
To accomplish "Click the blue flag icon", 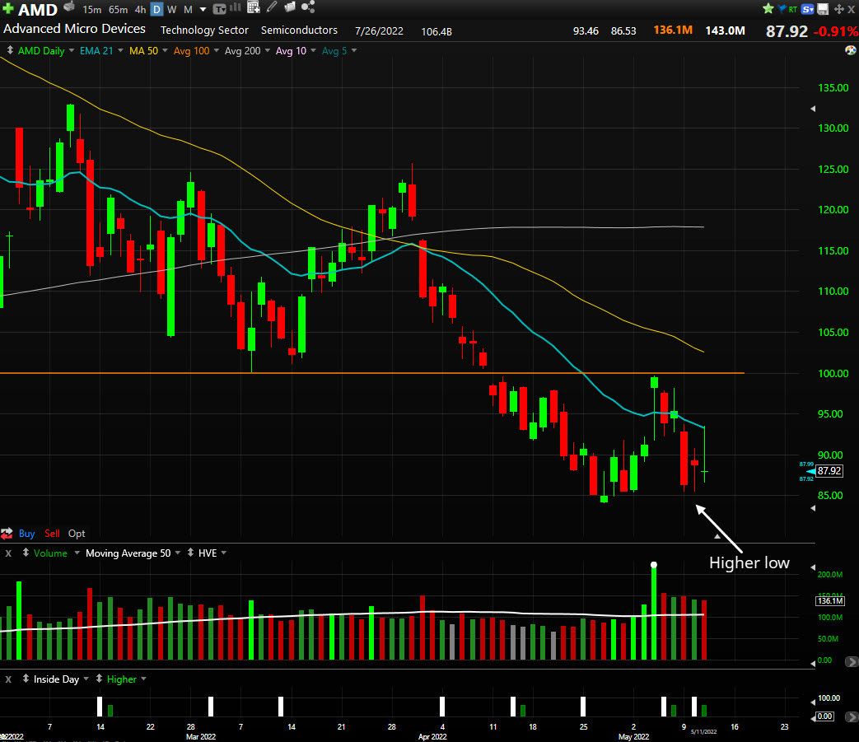I will pos(782,9).
